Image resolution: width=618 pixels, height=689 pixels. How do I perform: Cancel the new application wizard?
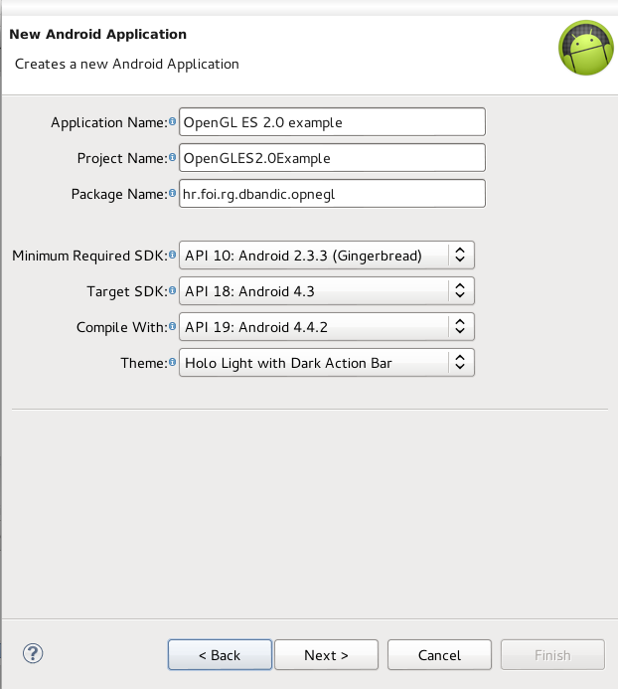pyautogui.click(x=439, y=655)
